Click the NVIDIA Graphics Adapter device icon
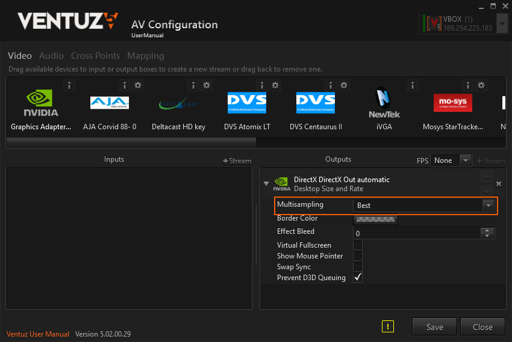Viewport: 512px width, 342px height. coord(41,103)
